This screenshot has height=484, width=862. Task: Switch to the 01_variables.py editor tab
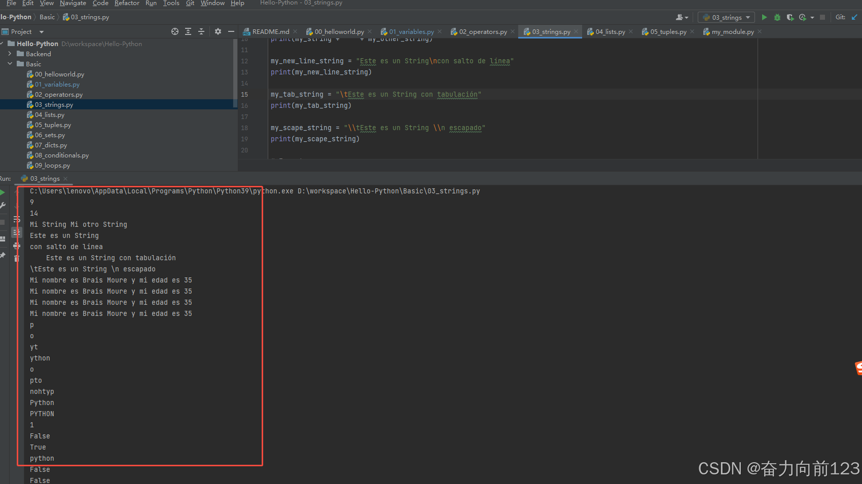pos(411,32)
